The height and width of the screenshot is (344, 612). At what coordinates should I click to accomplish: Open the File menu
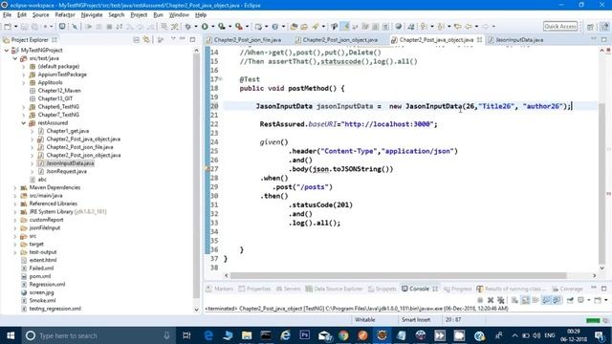tap(7, 15)
